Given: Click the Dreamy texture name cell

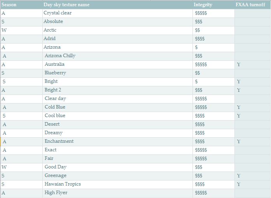Looking at the screenshot, I should [x=117, y=133].
